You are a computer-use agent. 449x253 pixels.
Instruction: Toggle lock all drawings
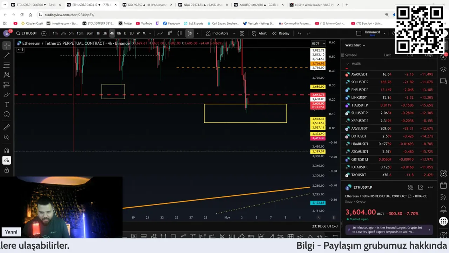click(x=6, y=170)
